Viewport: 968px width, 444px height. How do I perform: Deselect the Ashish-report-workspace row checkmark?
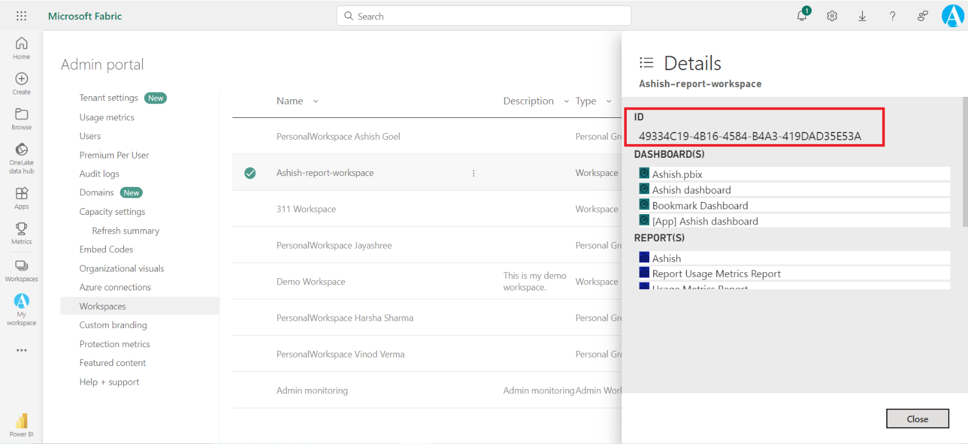(250, 173)
